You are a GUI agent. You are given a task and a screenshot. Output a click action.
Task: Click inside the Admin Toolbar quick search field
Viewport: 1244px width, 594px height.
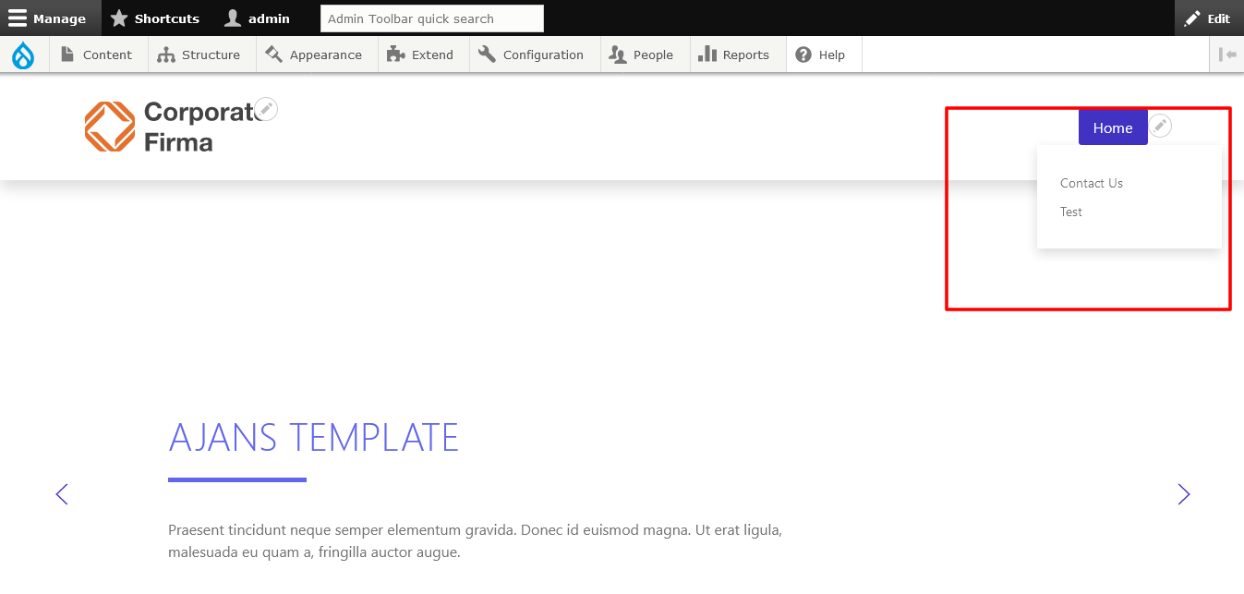tap(431, 18)
